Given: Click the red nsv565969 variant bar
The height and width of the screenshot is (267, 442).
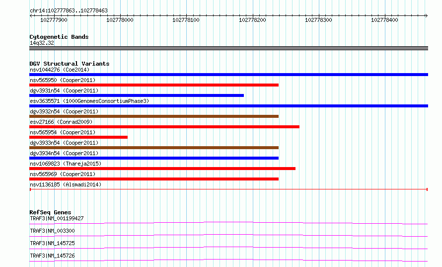Looking at the screenshot, I should [154, 179].
